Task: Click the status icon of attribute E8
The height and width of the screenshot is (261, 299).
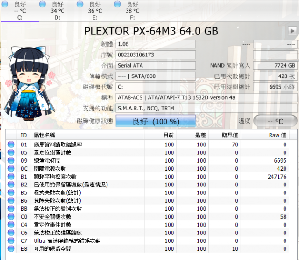Action: pos(11,248)
